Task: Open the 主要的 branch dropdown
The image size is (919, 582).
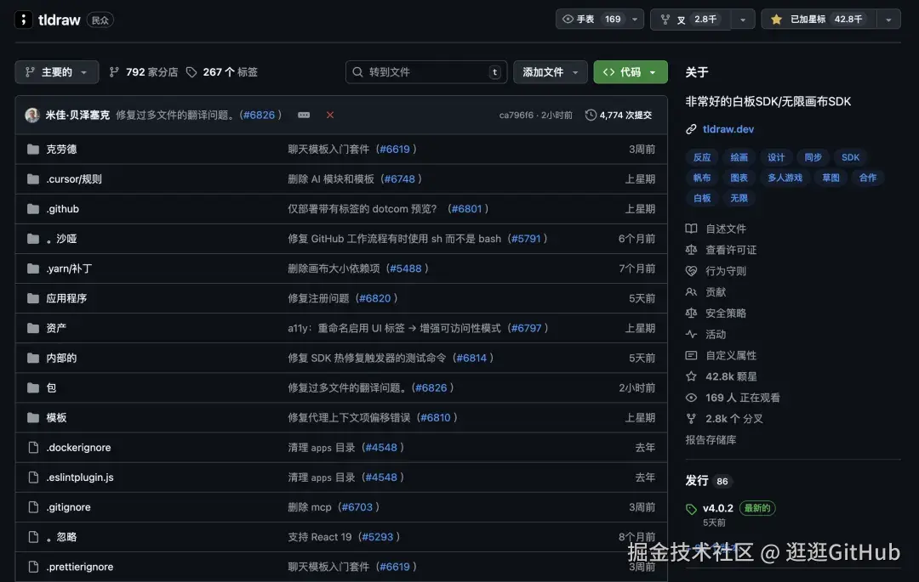Action: click(x=56, y=71)
